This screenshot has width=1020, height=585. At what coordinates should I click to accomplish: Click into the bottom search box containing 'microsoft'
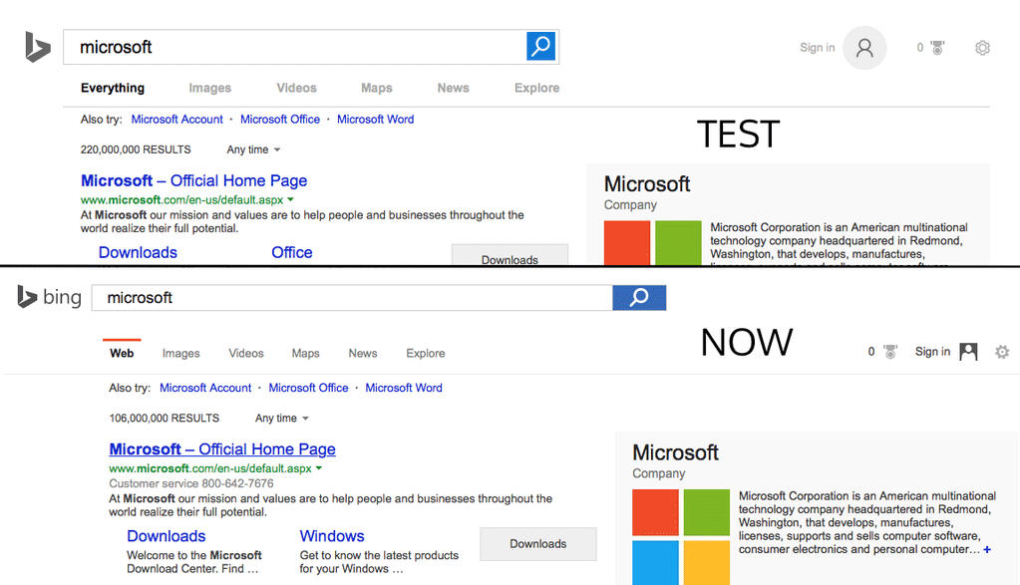coord(349,298)
